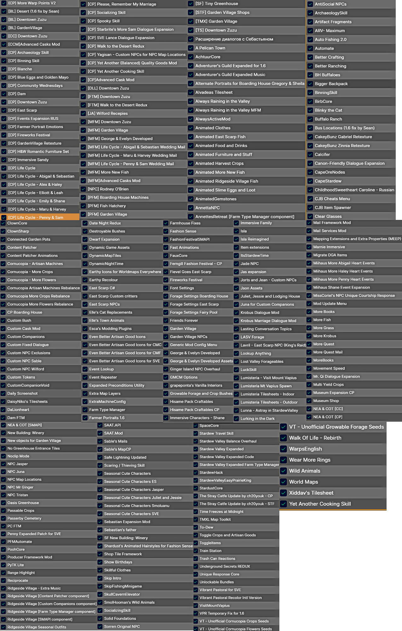The image size is (402, 631).
Task: Select the [PFM] Fish Hatchery entry
Action: coord(133,206)
